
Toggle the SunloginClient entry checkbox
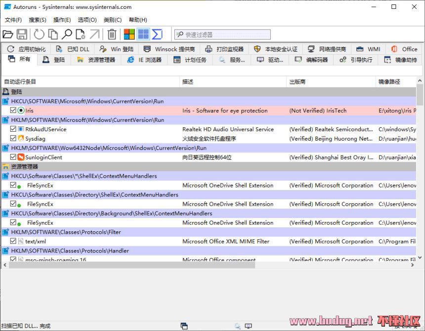pyautogui.click(x=13, y=157)
